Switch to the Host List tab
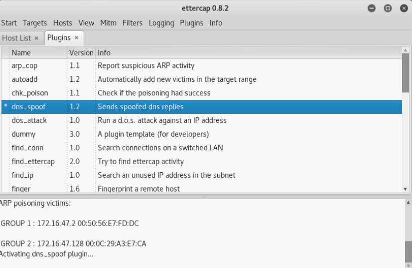Image resolution: width=412 pixels, height=268 pixels. pos(16,38)
